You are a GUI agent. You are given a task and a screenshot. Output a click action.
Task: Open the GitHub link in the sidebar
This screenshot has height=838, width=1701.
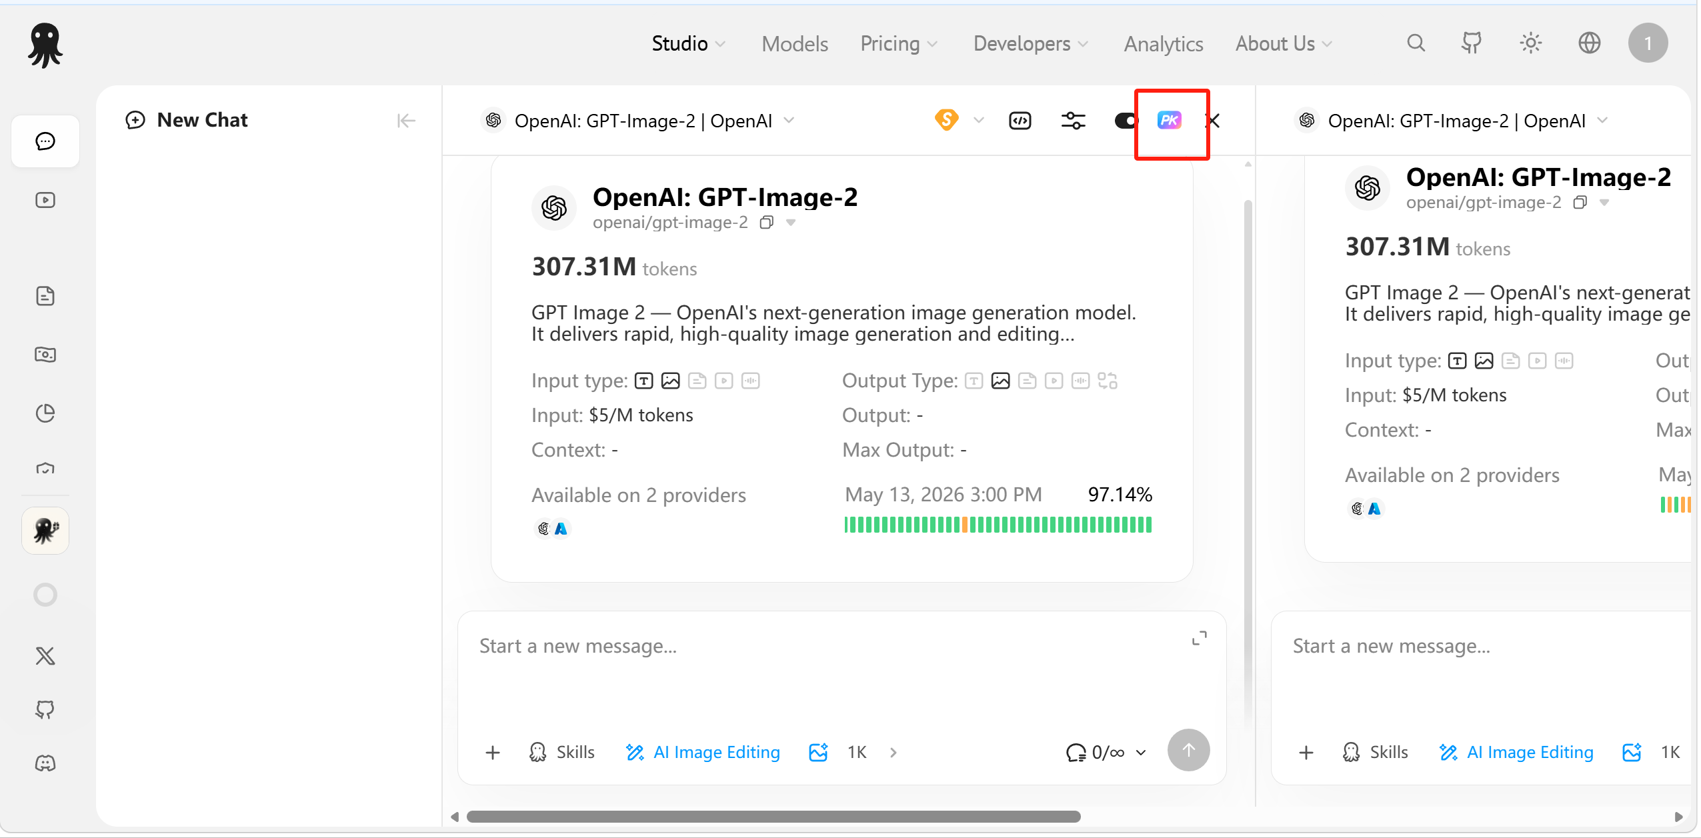coord(45,710)
